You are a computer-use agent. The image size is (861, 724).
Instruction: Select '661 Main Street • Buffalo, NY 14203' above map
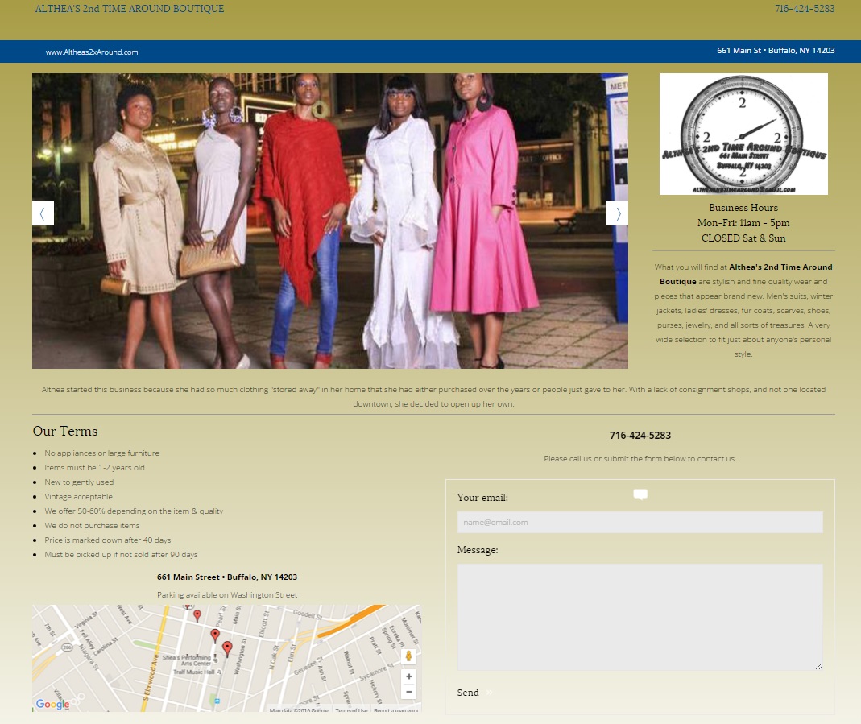pos(227,577)
